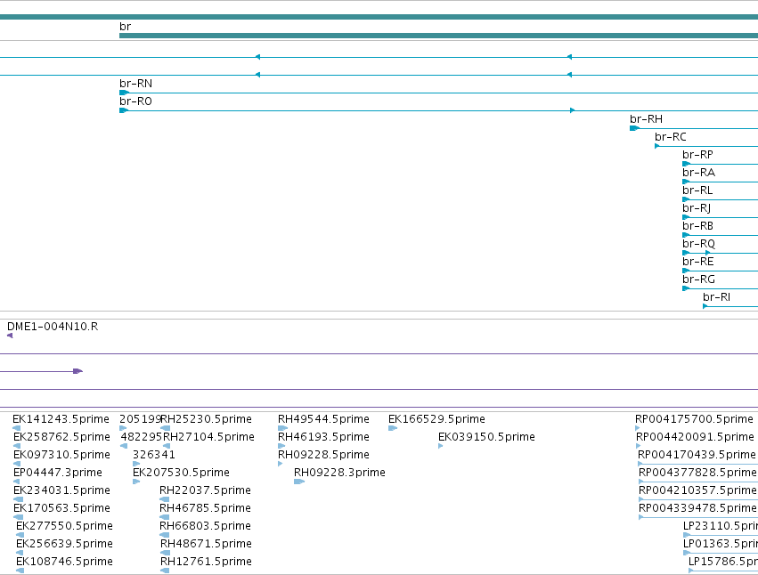Image resolution: width=758 pixels, height=575 pixels.
Task: Select EP04447.3prime EST label
Action: point(58,473)
